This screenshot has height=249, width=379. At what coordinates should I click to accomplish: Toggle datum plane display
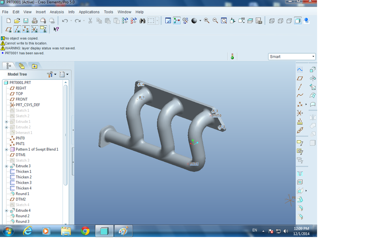coord(9,29)
